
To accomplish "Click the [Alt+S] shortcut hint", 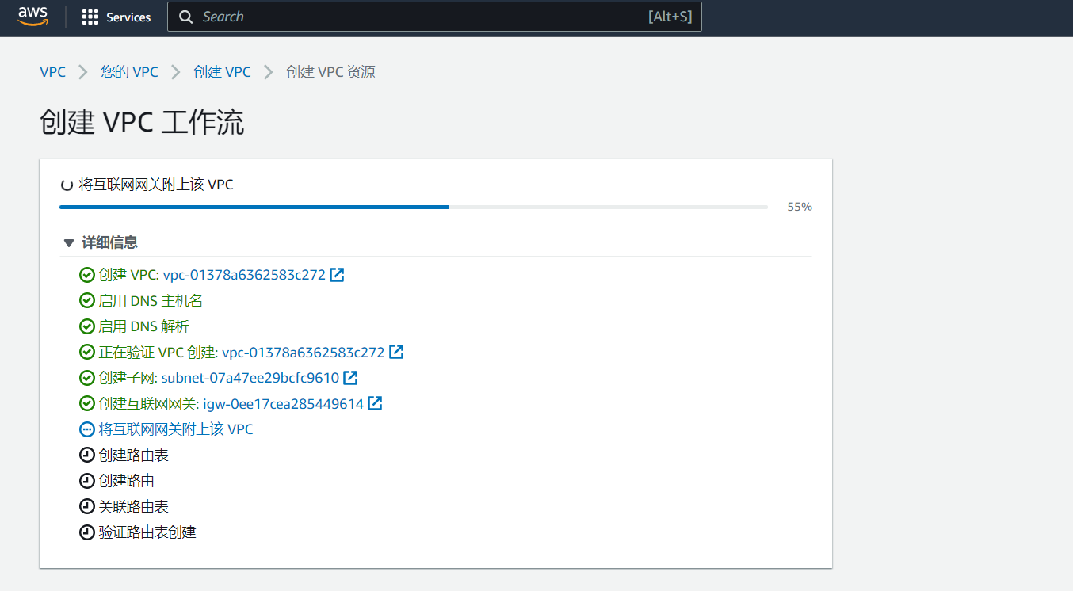I will (670, 17).
